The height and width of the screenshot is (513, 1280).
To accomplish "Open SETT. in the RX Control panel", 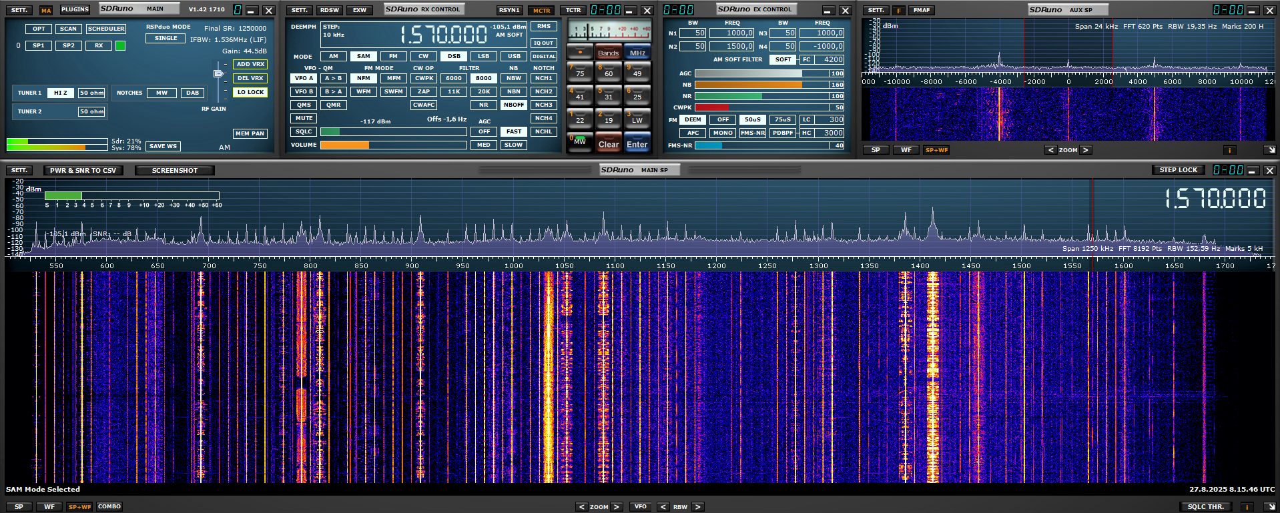I will [x=300, y=10].
